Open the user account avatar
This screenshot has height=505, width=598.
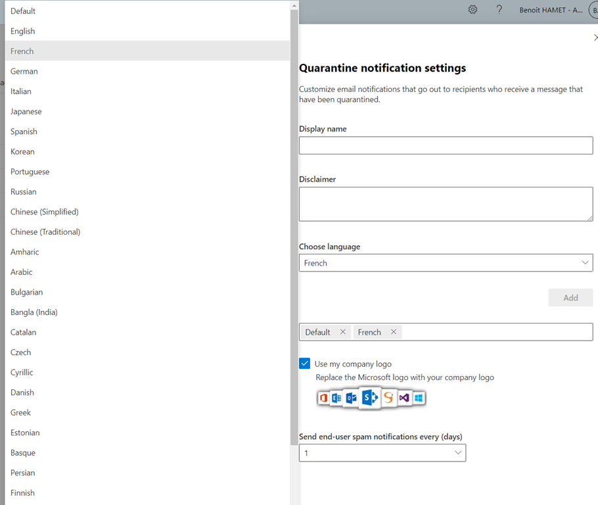(x=593, y=10)
